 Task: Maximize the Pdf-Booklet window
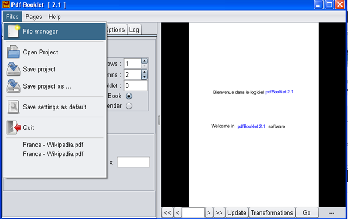pos(330,5)
